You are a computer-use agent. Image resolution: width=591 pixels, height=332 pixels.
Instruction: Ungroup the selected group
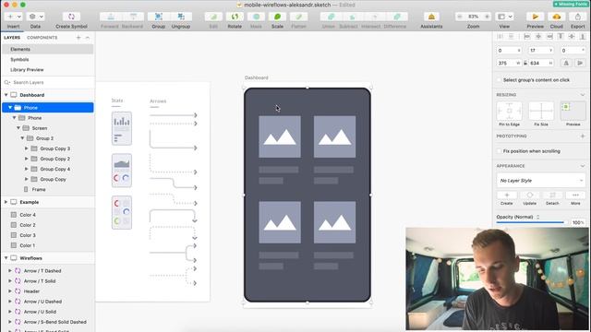tap(181, 17)
